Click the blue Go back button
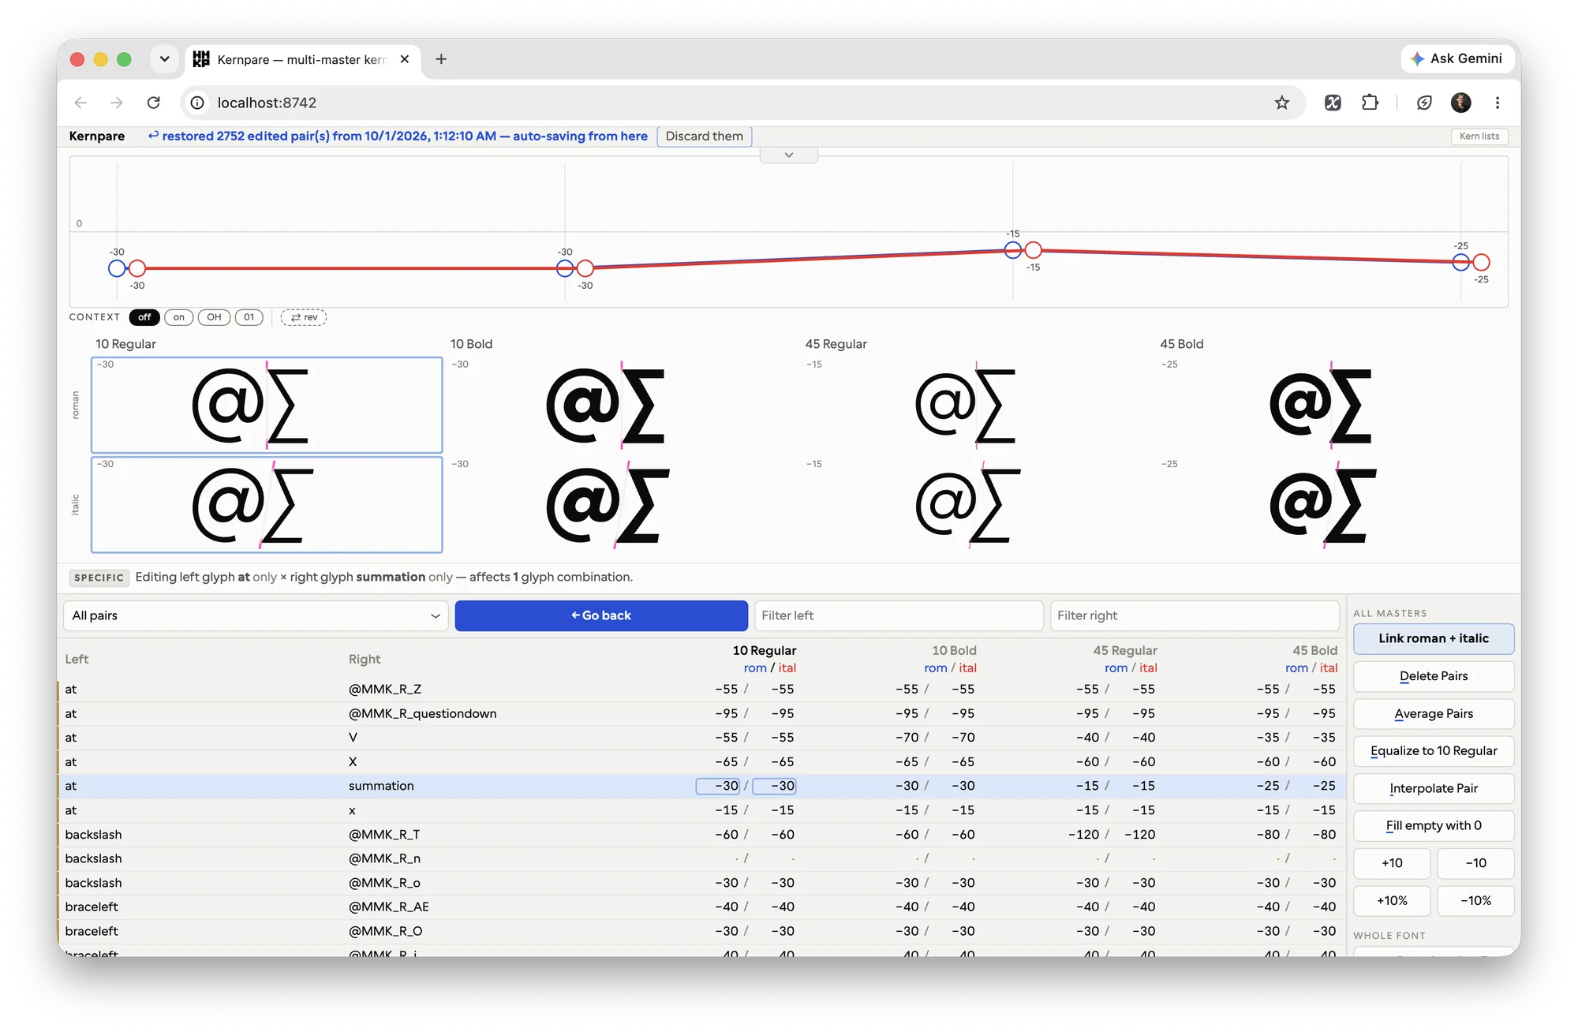 601,615
